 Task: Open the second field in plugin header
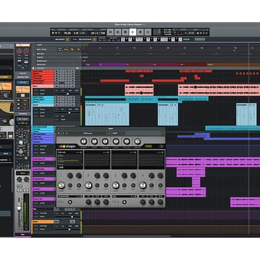118,133
